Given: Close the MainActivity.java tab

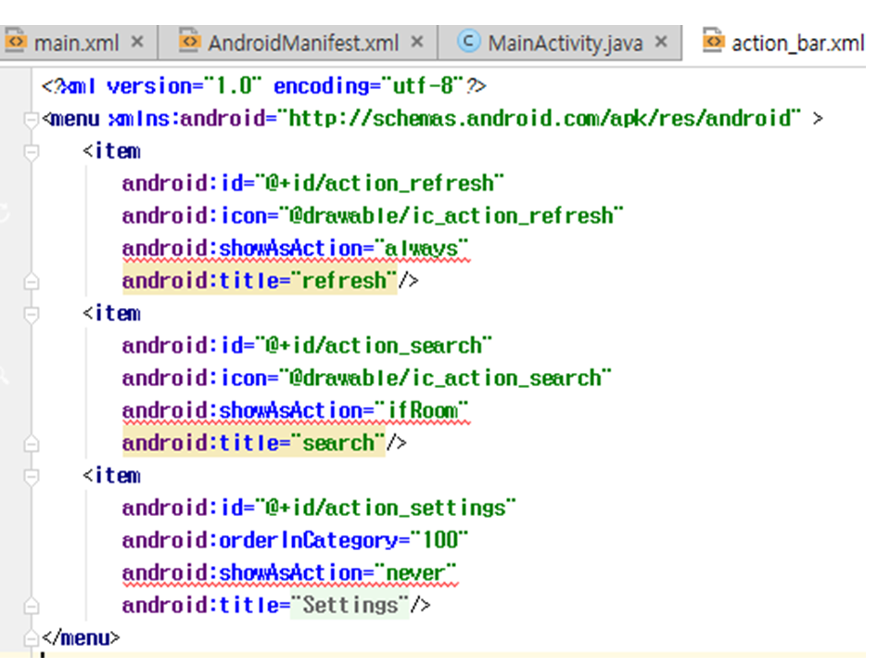Looking at the screenshot, I should tap(661, 42).
